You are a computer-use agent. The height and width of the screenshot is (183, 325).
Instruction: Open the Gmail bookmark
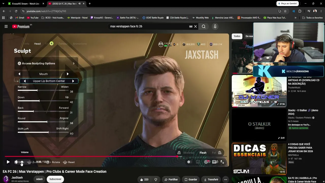[x=20, y=18]
